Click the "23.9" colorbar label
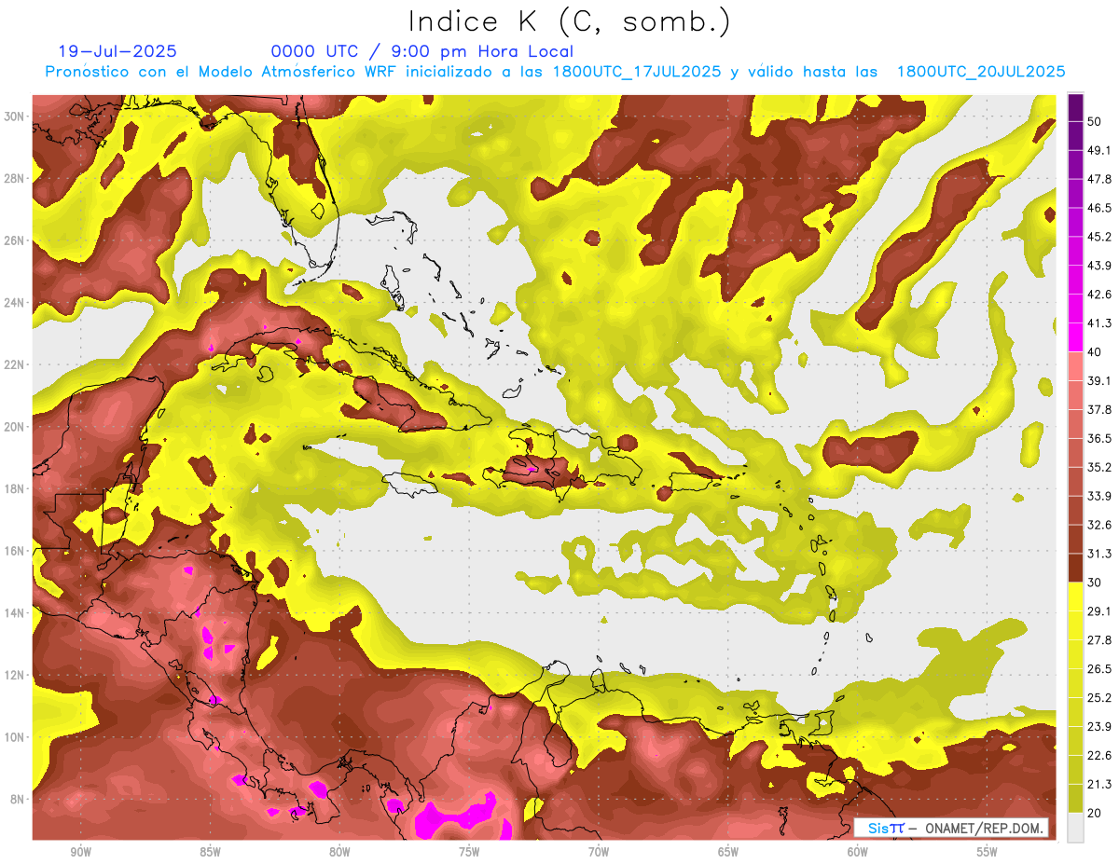This screenshot has height=864, width=1119. [x=1099, y=727]
